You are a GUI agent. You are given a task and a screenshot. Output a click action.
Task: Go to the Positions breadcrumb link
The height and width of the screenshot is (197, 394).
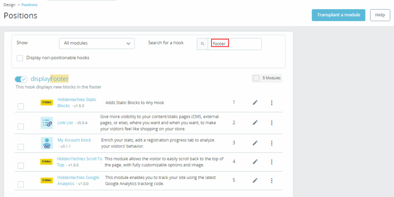point(30,5)
